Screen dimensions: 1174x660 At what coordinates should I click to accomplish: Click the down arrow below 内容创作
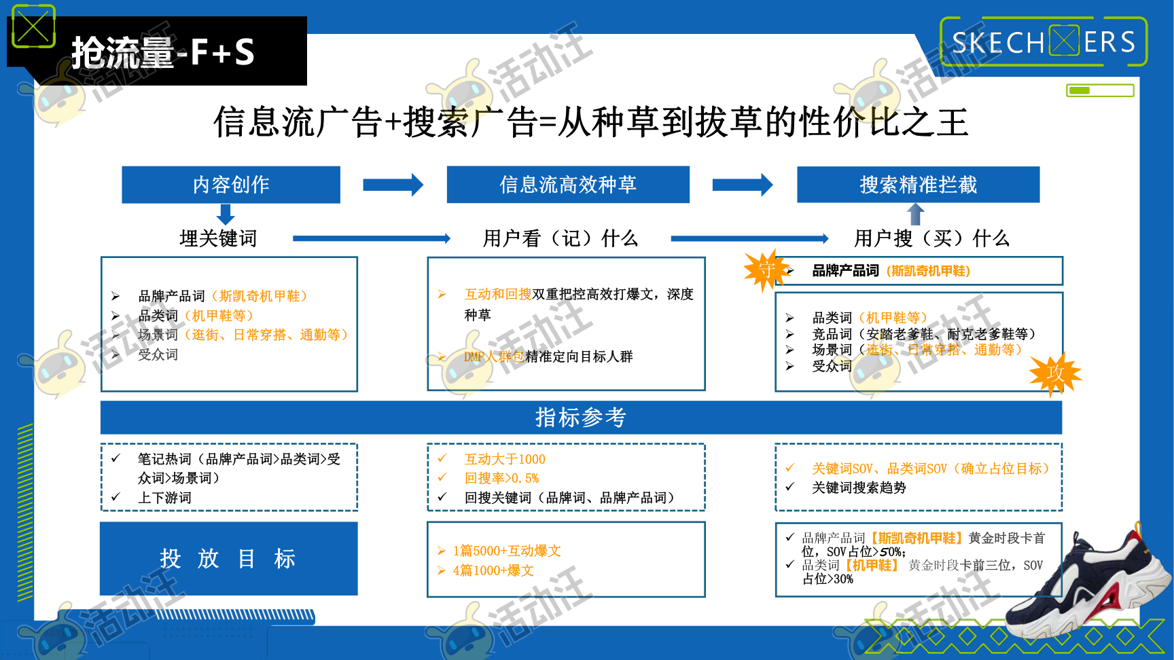click(x=226, y=215)
